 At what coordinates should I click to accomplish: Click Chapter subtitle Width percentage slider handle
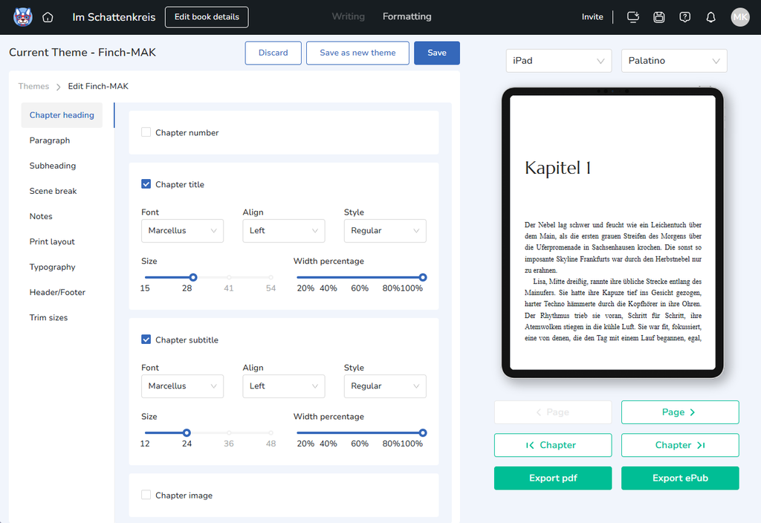coord(423,433)
